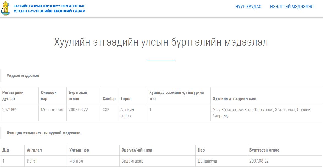This screenshot has width=323, height=168.
Task: Select the Улаанбаатар address cell
Action: point(262,112)
